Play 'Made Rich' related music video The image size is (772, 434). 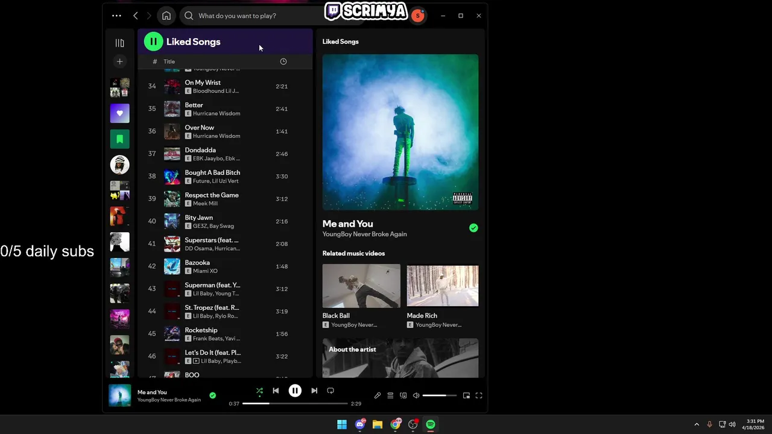(443, 286)
